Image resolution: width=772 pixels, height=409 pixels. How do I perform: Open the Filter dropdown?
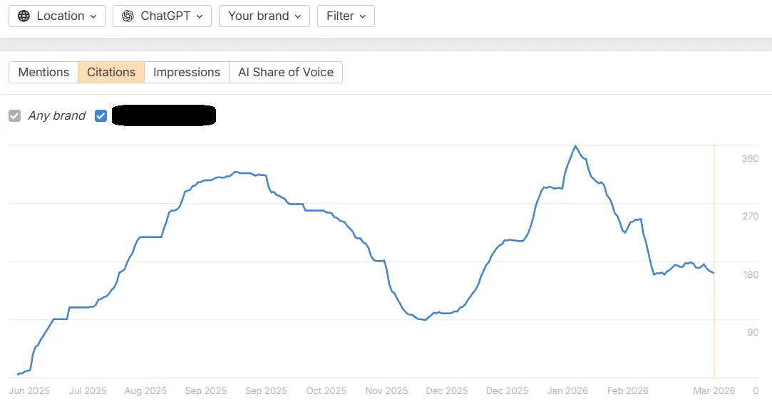(x=346, y=16)
